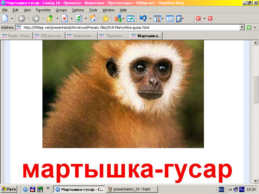The image size is (259, 194).
Task: Click the green Go button beside address bar
Action: pyautogui.click(x=249, y=27)
